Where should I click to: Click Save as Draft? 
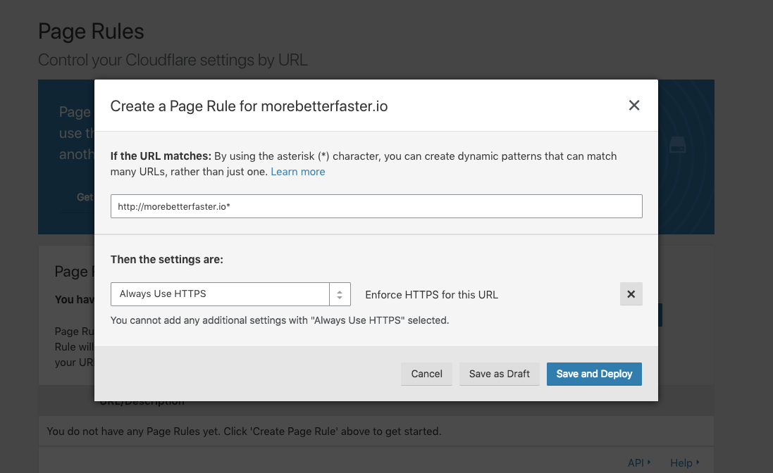point(500,374)
